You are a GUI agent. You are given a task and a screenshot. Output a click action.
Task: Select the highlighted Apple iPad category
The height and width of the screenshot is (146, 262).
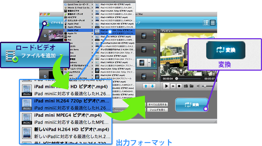(78, 30)
